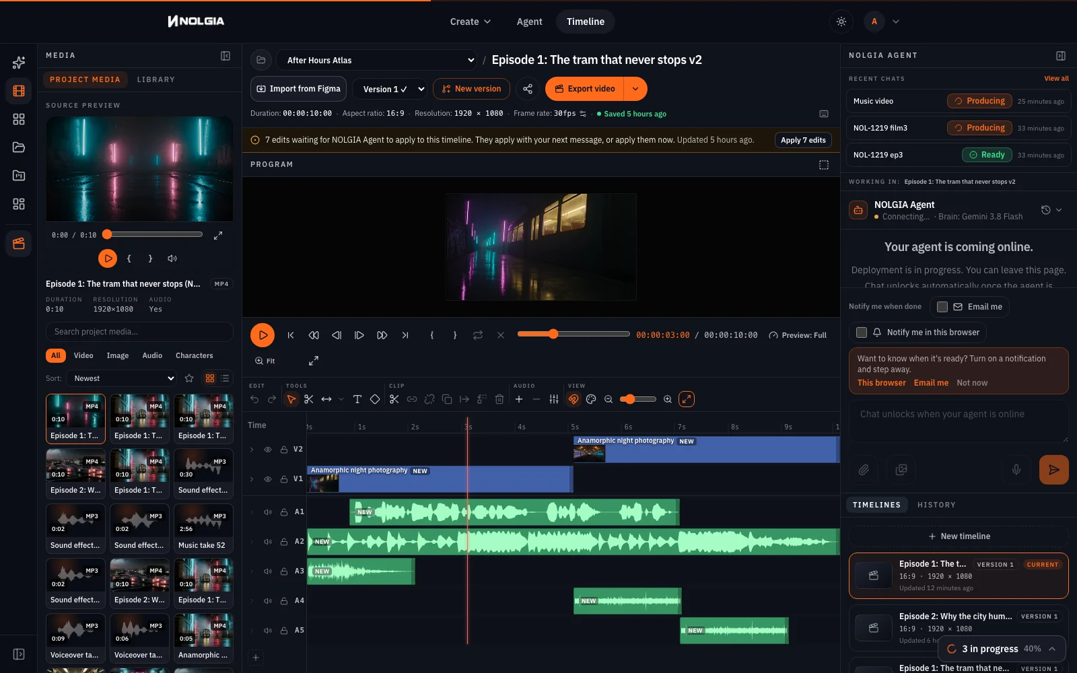Filter media by Audio
This screenshot has width=1077, height=673.
[x=152, y=355]
